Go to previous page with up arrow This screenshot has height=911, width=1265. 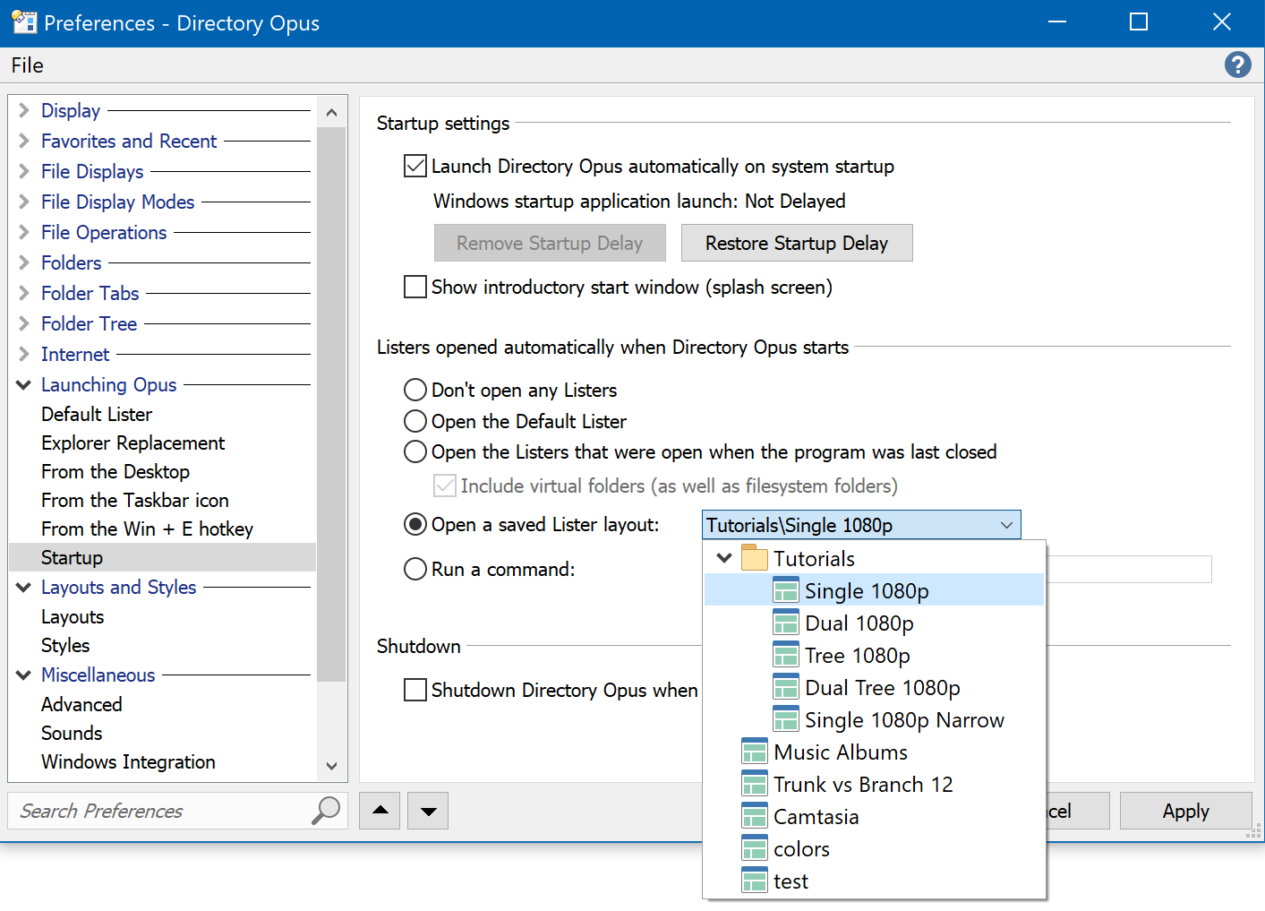[x=380, y=811]
